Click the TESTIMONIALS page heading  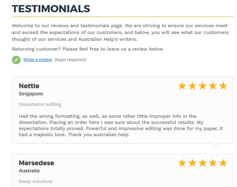point(51,9)
